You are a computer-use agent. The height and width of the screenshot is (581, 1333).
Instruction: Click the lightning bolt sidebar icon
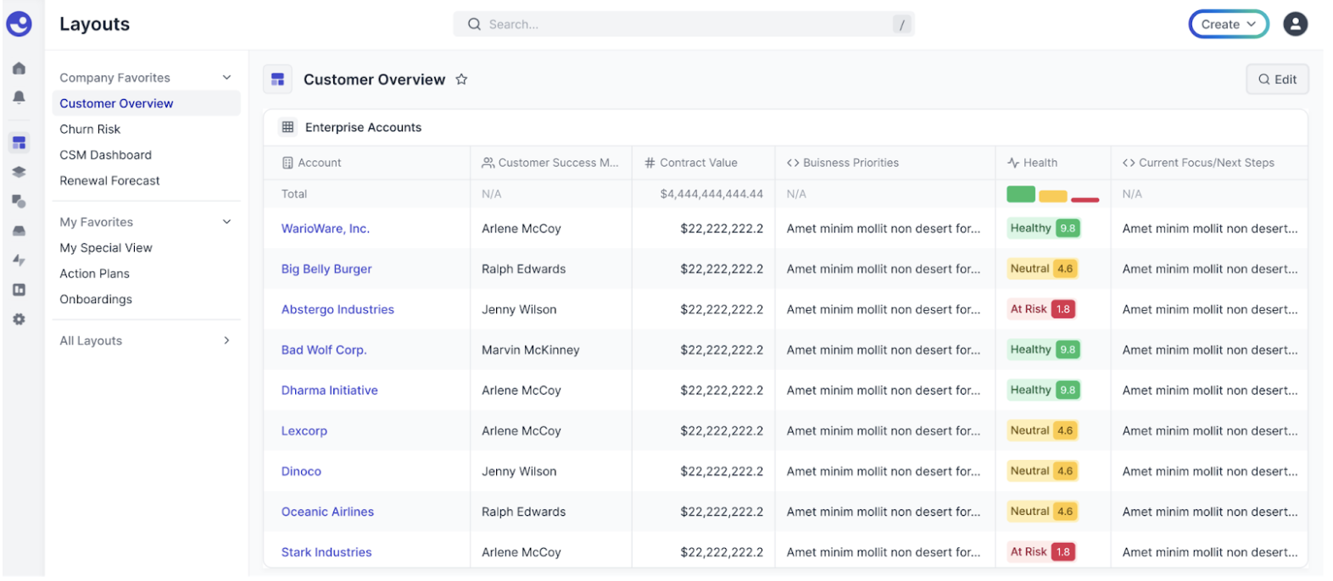coord(19,260)
